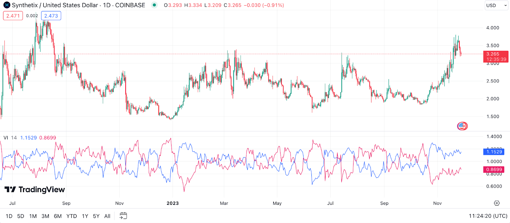Click the 2023 label on time axis

(173, 203)
